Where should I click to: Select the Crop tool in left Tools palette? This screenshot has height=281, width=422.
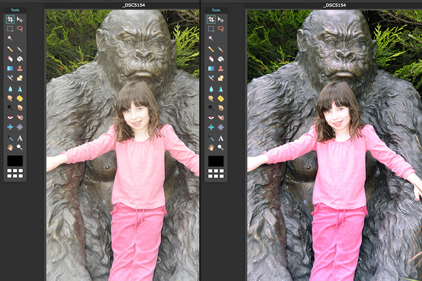pyautogui.click(x=10, y=19)
